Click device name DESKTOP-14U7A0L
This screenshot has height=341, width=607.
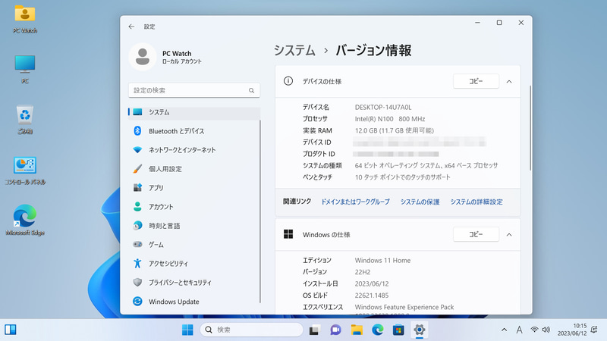pos(383,108)
